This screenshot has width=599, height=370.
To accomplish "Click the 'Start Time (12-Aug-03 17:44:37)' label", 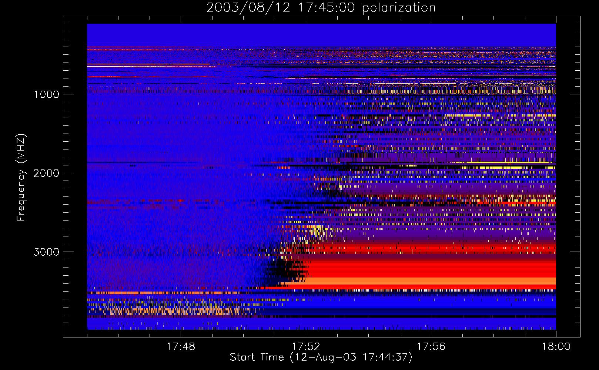I will pos(321,357).
